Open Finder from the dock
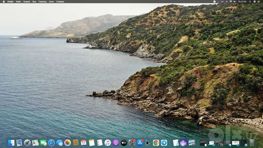 point(11,143)
